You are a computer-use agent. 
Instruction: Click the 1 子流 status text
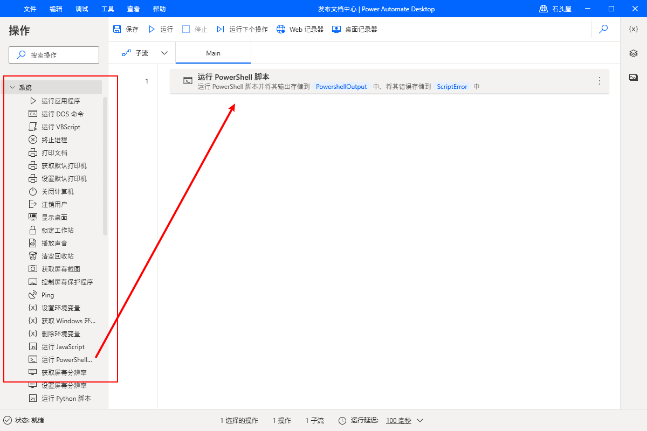[x=314, y=420]
